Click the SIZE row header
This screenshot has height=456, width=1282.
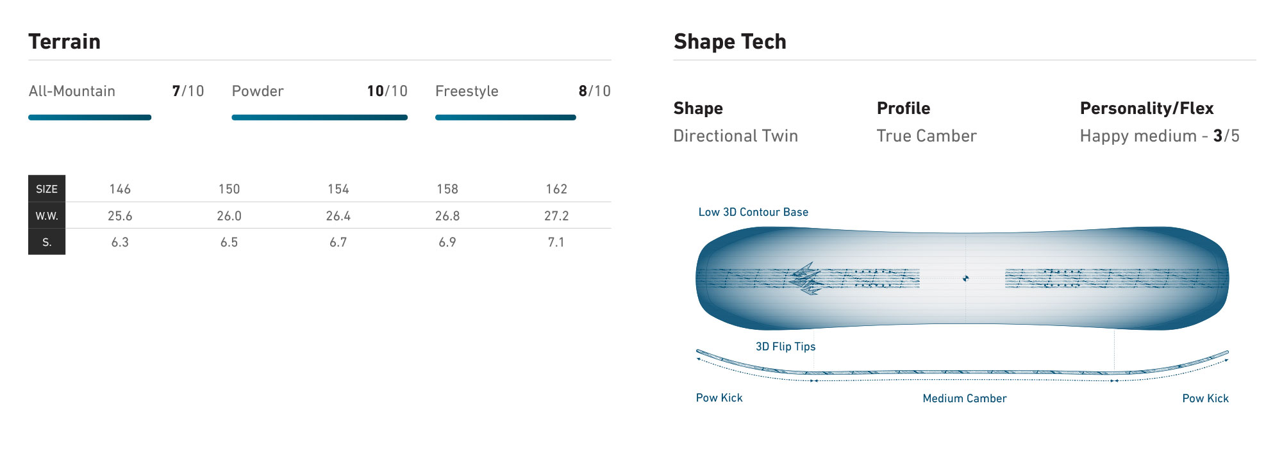point(47,189)
